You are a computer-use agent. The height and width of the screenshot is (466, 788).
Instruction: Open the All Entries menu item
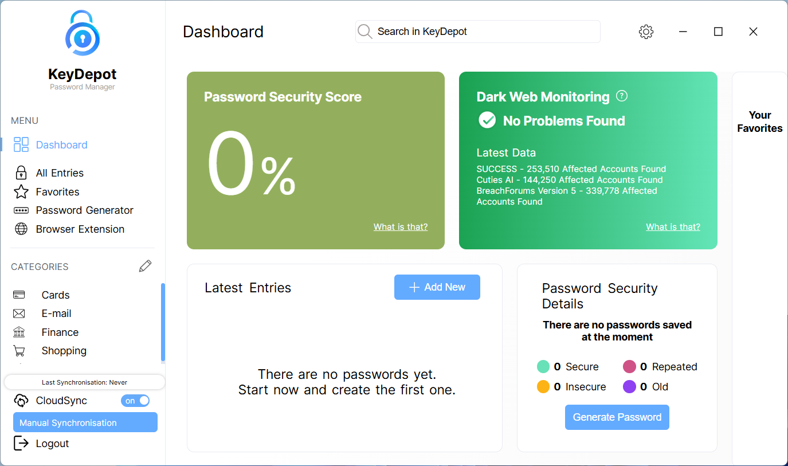[60, 173]
